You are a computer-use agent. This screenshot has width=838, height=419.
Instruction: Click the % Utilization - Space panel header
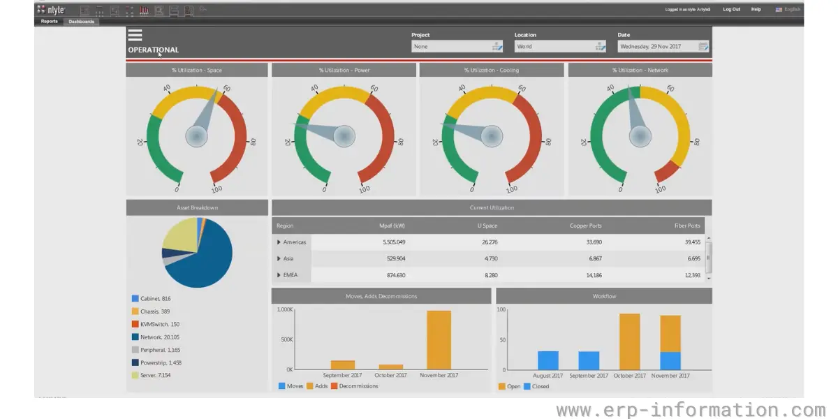point(197,70)
